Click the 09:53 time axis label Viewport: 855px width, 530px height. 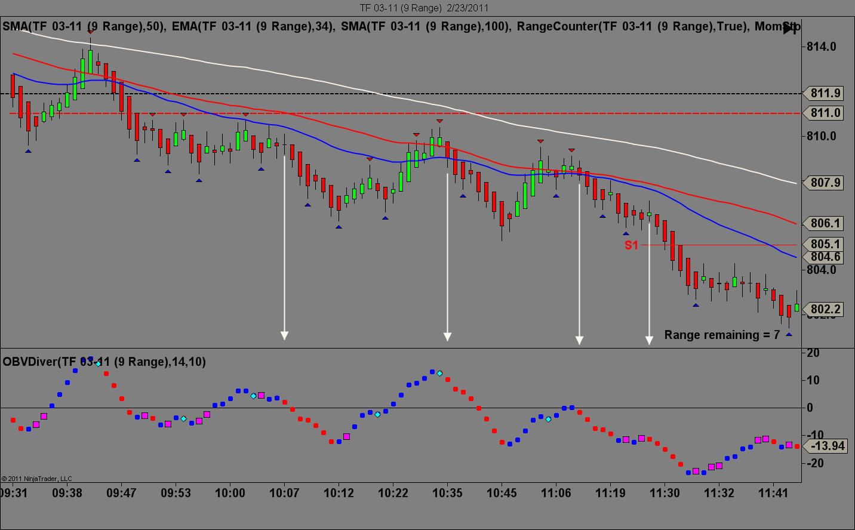tap(176, 494)
